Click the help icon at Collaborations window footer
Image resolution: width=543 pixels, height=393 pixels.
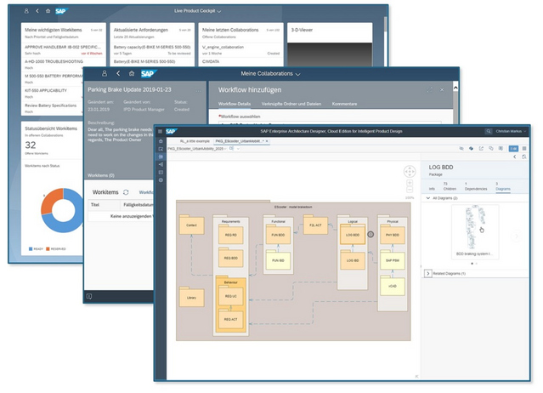click(x=89, y=296)
